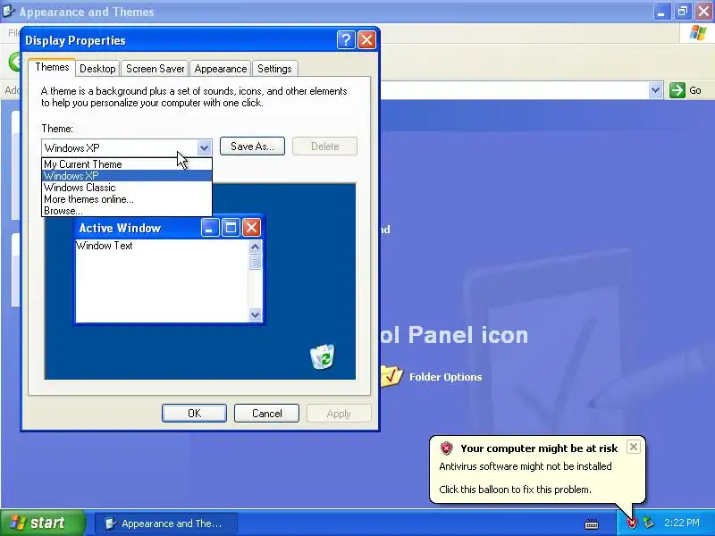Click Folder Options icon in Control Panel

391,376
